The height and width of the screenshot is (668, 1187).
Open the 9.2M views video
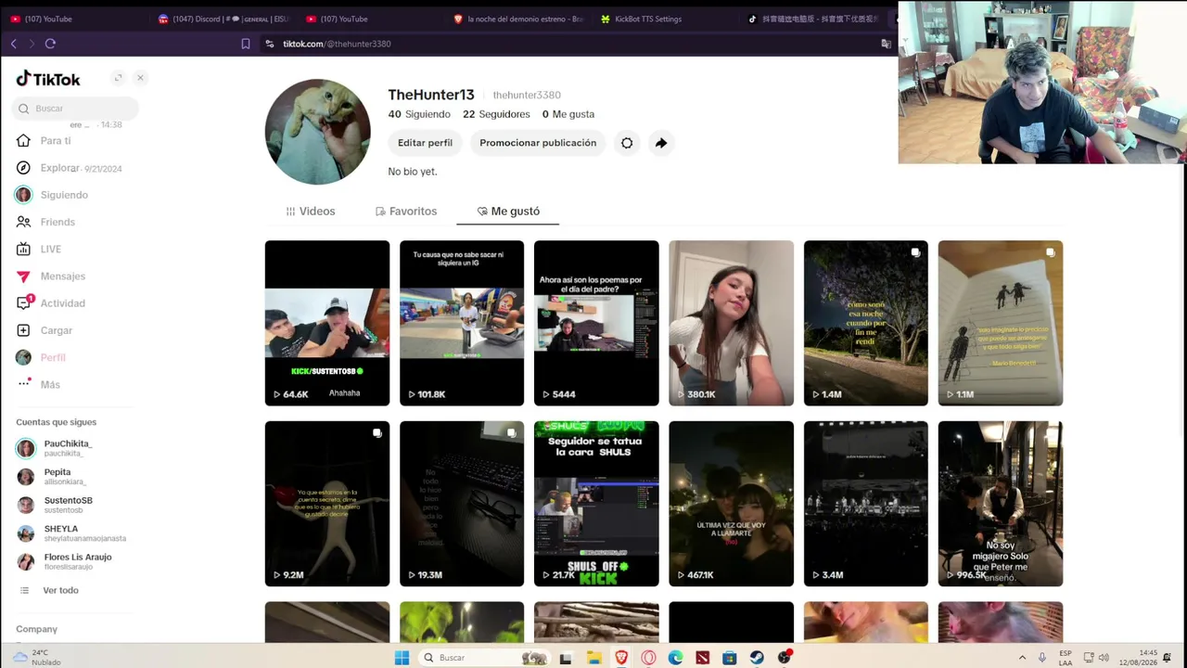pyautogui.click(x=327, y=504)
